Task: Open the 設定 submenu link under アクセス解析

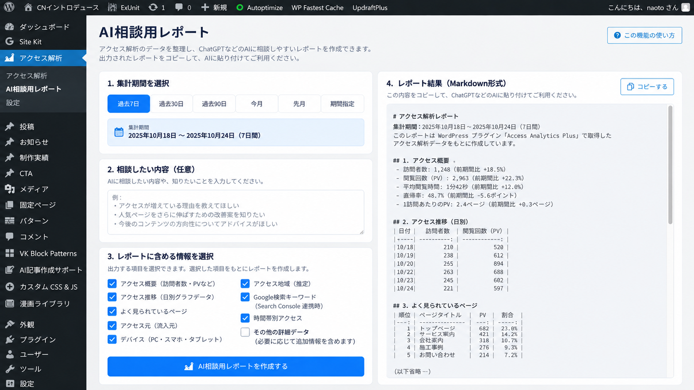Action: point(13,102)
